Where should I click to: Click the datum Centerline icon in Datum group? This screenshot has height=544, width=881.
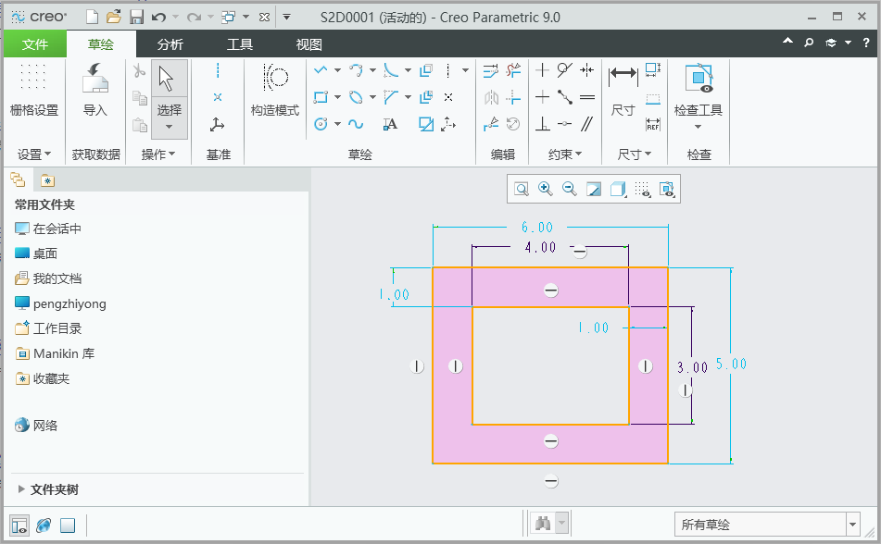[218, 70]
